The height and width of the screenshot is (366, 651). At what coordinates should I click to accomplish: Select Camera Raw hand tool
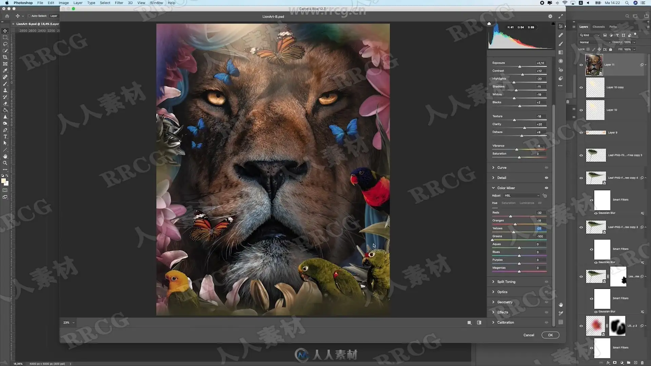coord(561,305)
